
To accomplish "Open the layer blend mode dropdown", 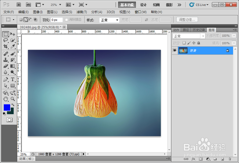I will (x=189, y=36).
